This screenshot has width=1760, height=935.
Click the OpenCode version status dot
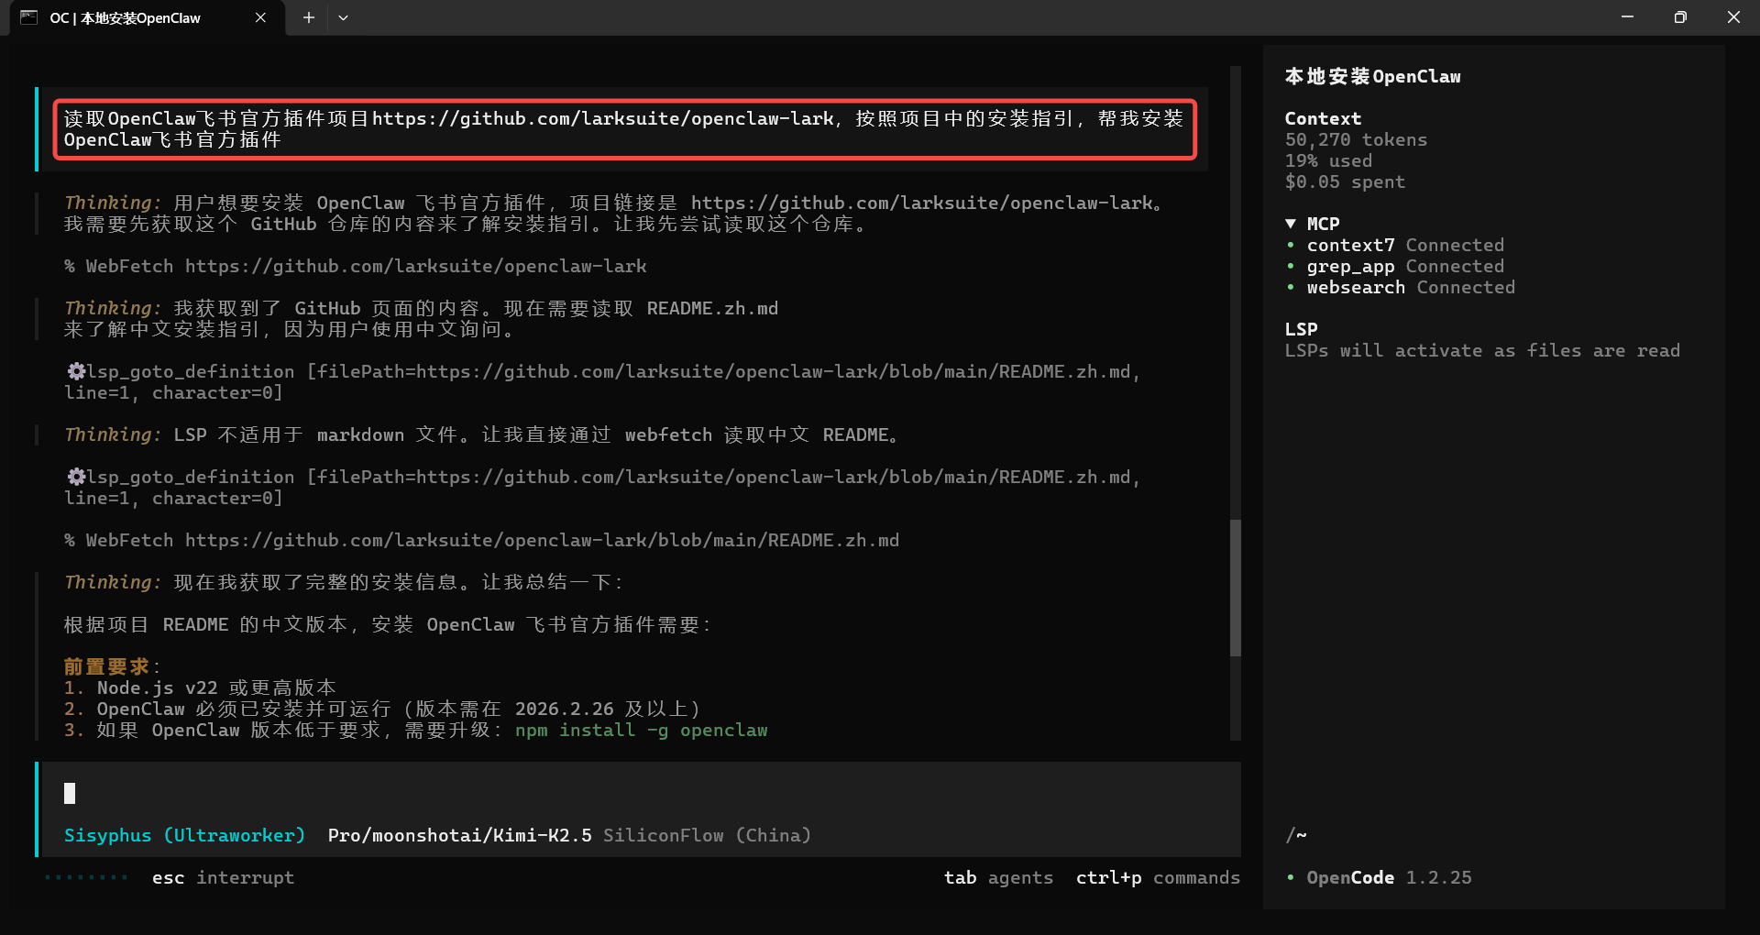click(x=1291, y=878)
